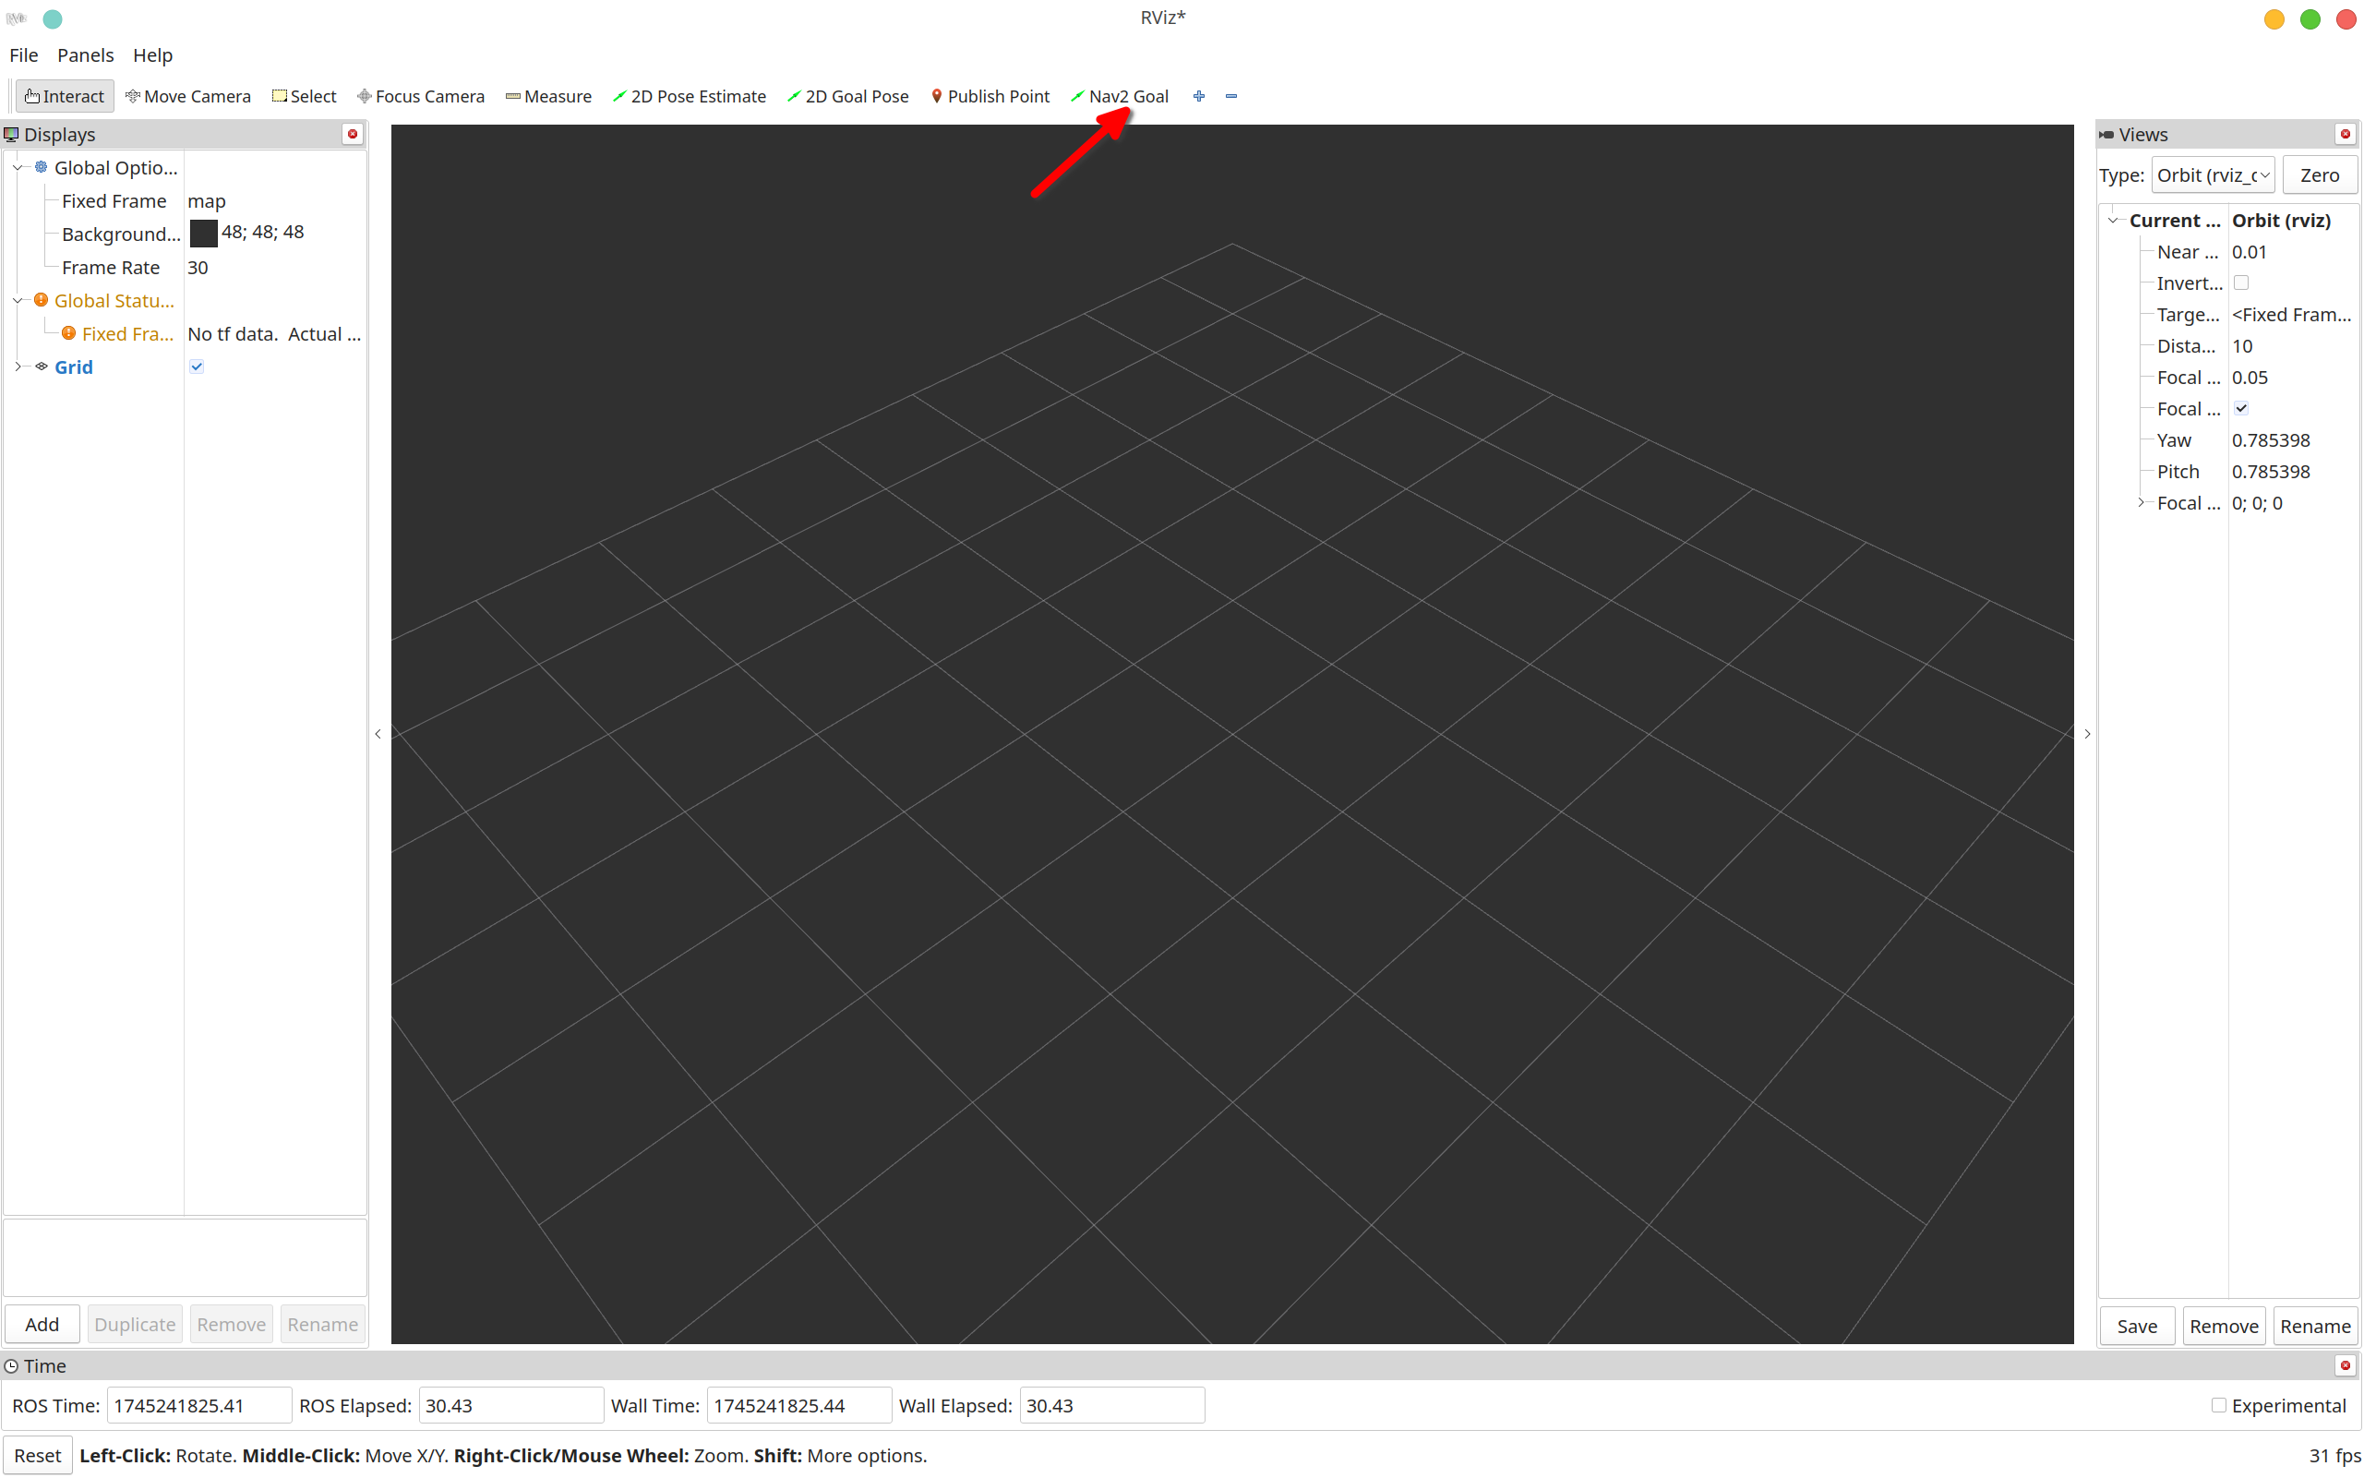Screen dimensions: 2364x1478
Task: Open the File menu
Action: [23, 54]
